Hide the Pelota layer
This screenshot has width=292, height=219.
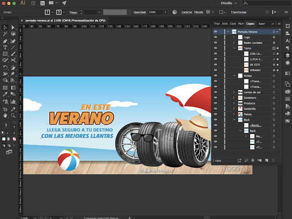point(215,114)
